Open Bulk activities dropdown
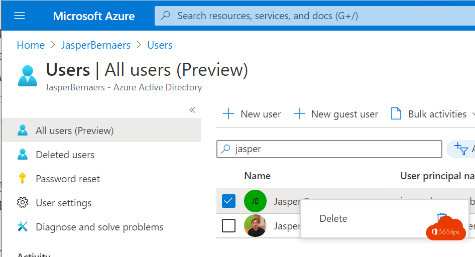Screen dimensions: 475x257 click(433, 114)
